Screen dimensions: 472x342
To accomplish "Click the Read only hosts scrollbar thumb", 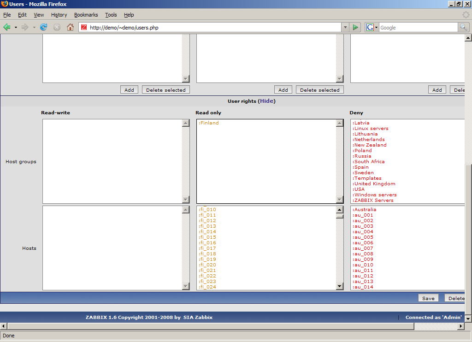I will 340,216.
